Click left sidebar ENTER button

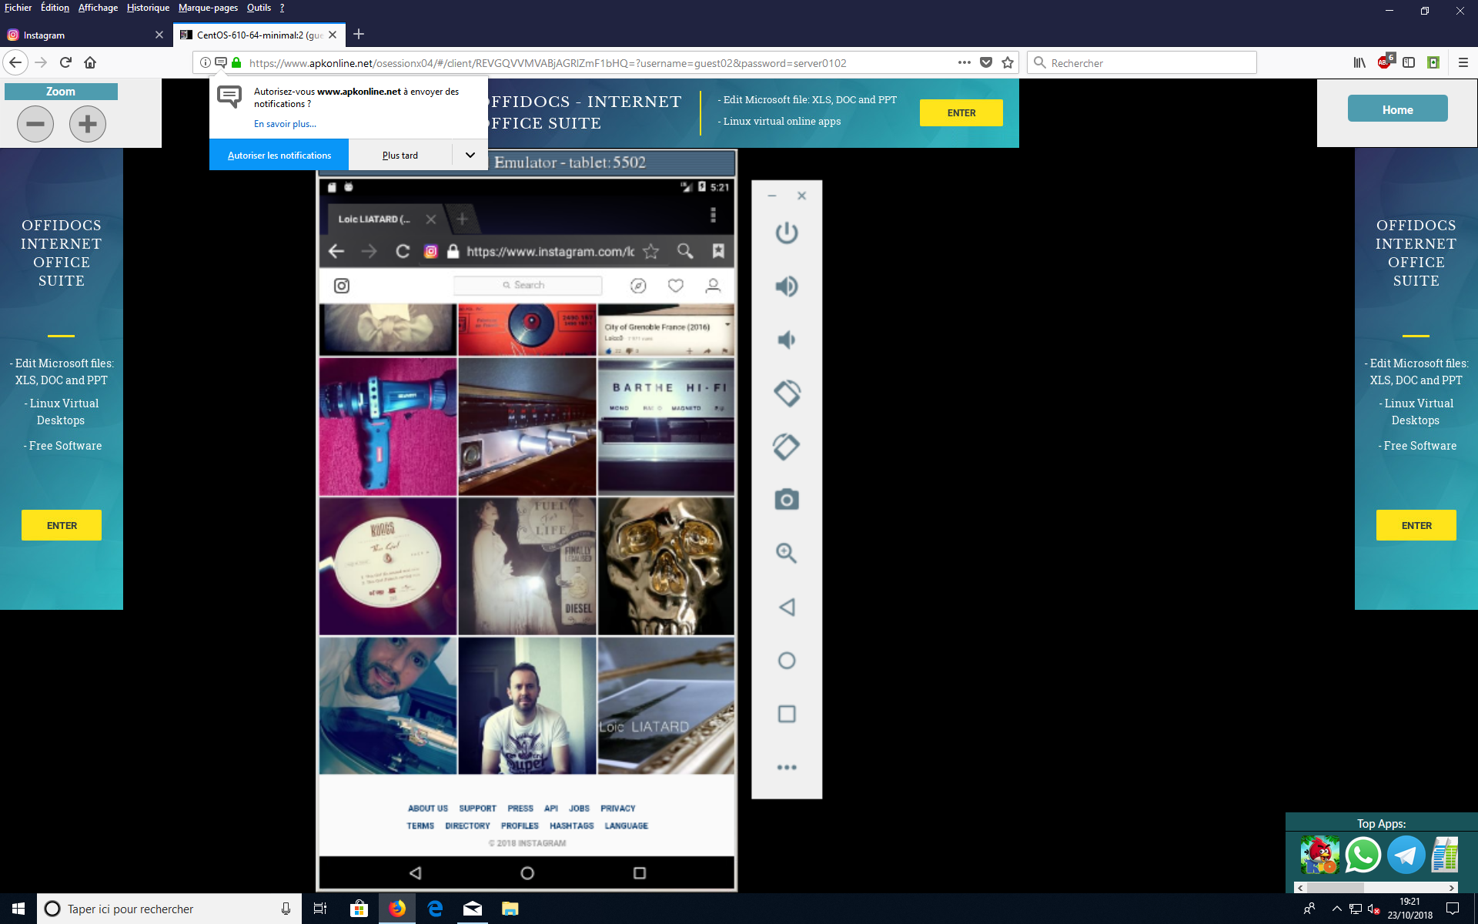(x=62, y=525)
